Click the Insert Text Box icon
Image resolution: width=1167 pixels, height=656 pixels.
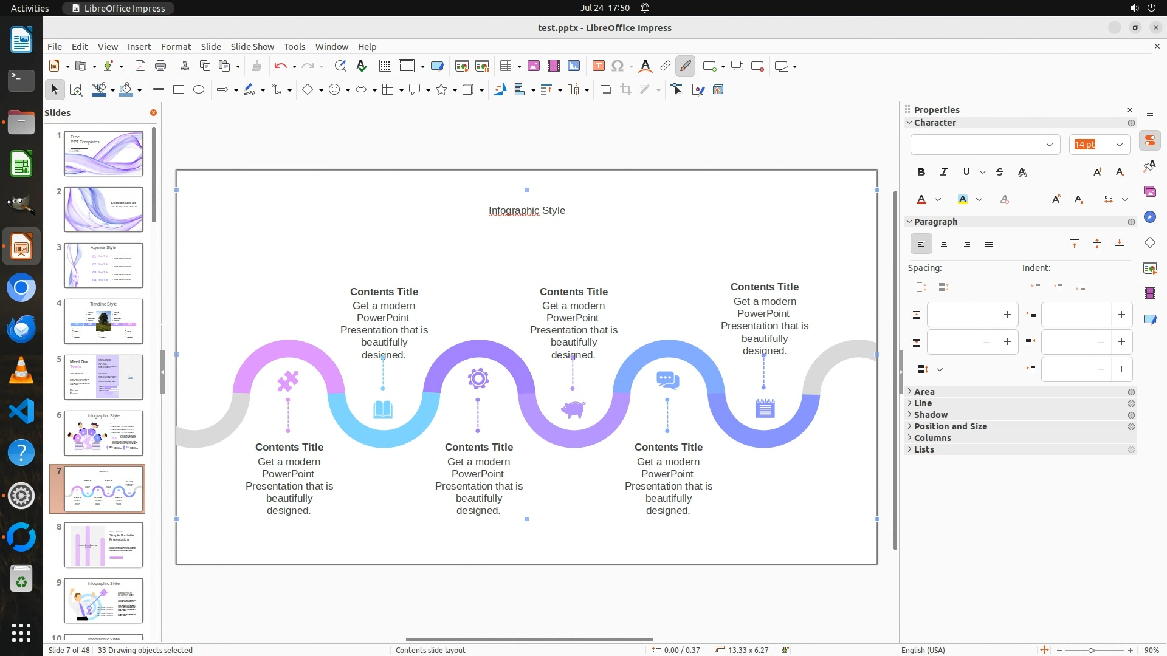coord(598,66)
